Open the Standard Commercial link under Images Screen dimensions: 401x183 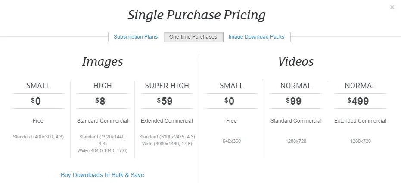[x=103, y=121]
